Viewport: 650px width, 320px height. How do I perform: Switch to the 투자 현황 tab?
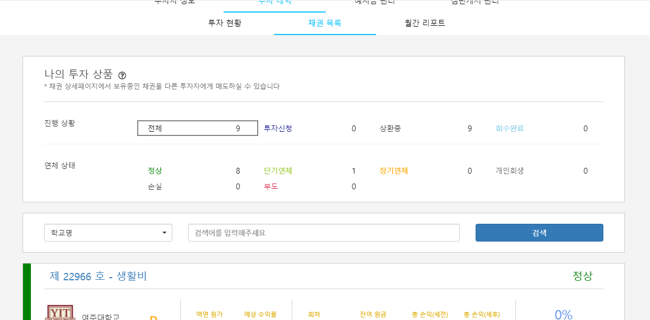click(x=225, y=22)
